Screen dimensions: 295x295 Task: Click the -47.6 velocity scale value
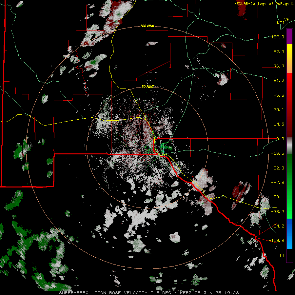click(x=278, y=183)
